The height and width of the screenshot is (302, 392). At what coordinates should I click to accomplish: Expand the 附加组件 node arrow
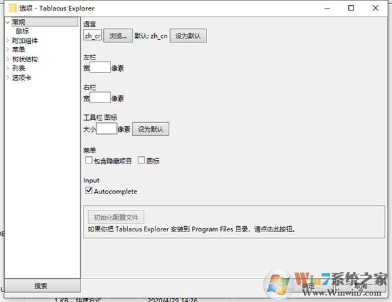tap(8, 41)
